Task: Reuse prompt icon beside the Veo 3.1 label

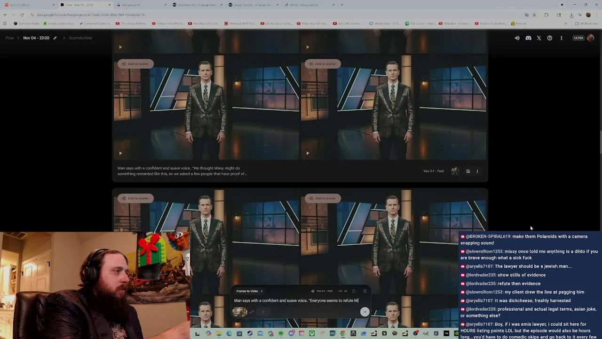Action: point(468,171)
